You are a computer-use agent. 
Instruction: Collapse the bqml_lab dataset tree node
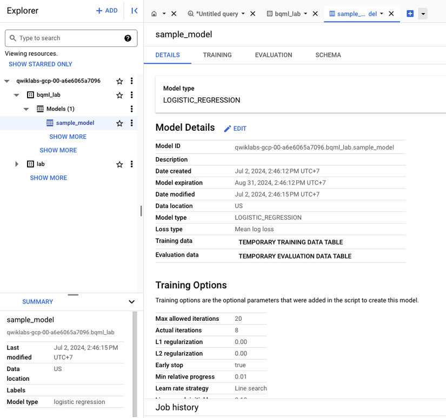(17, 95)
